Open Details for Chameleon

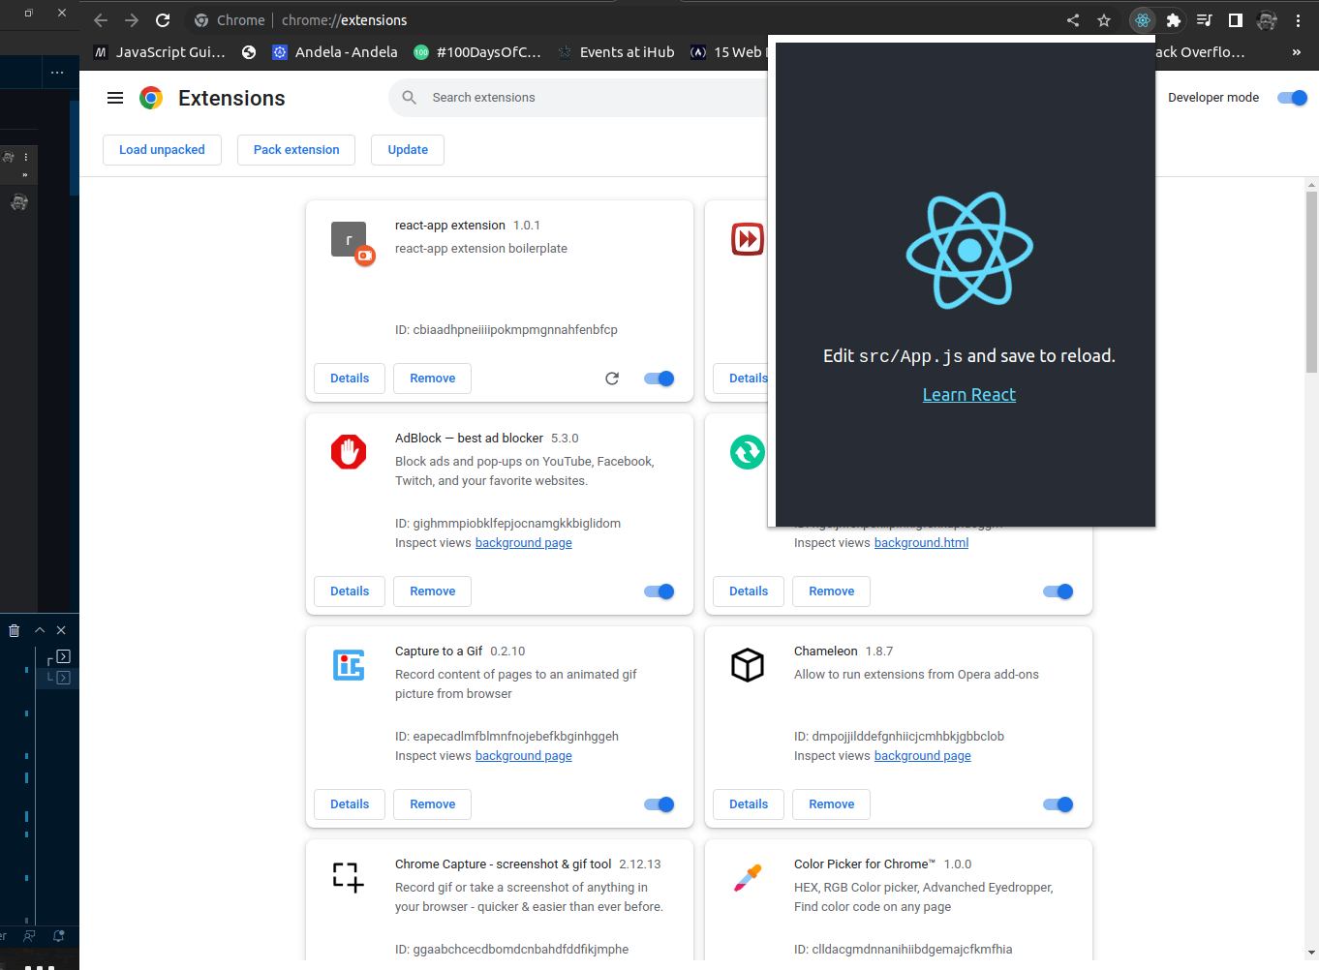pos(749,804)
